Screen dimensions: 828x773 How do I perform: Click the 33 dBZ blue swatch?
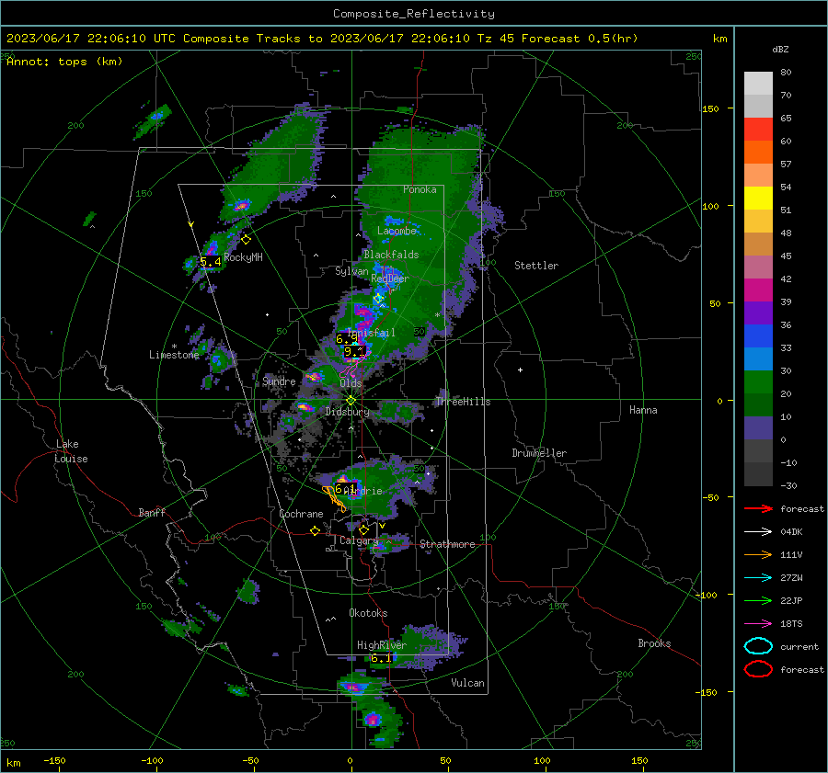pos(758,335)
